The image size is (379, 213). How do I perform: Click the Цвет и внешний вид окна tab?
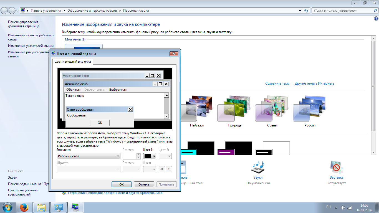[x=72, y=62]
